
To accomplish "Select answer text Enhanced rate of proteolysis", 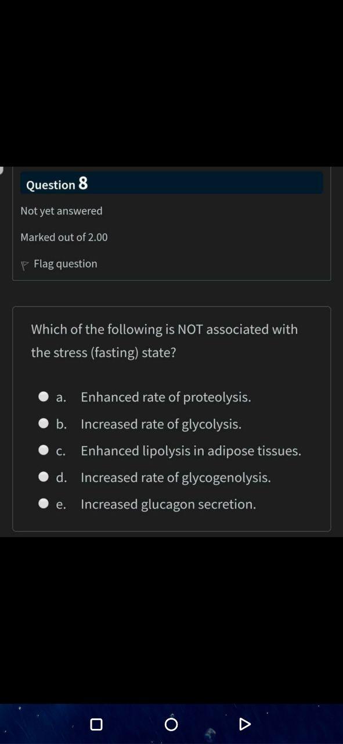I will click(166, 396).
